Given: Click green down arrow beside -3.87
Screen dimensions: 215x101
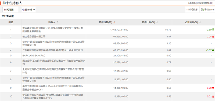Looking at the screenshot, I should pos(213,50).
